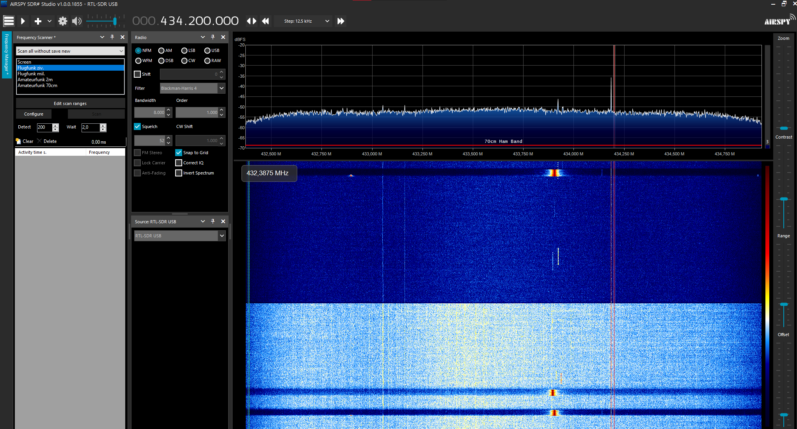Select AM demodulation mode
The image size is (797, 429).
pos(165,50)
